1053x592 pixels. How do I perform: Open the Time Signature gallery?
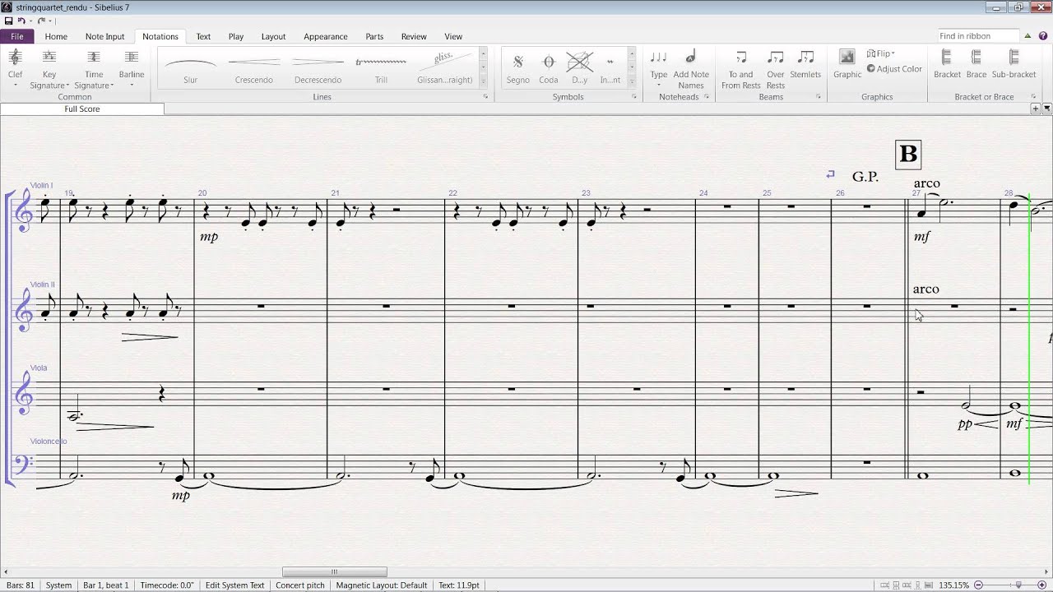tap(94, 68)
